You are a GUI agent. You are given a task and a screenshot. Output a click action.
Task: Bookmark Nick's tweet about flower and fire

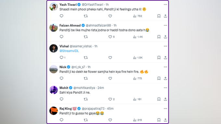coord(159,78)
